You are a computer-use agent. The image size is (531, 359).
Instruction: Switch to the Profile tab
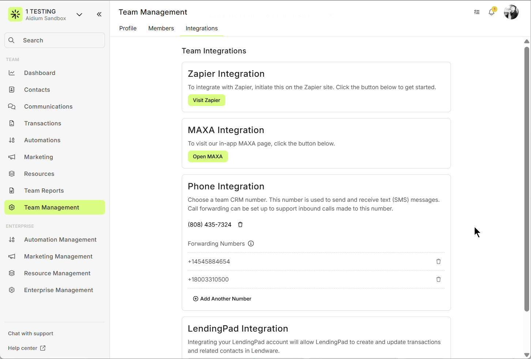click(x=128, y=29)
